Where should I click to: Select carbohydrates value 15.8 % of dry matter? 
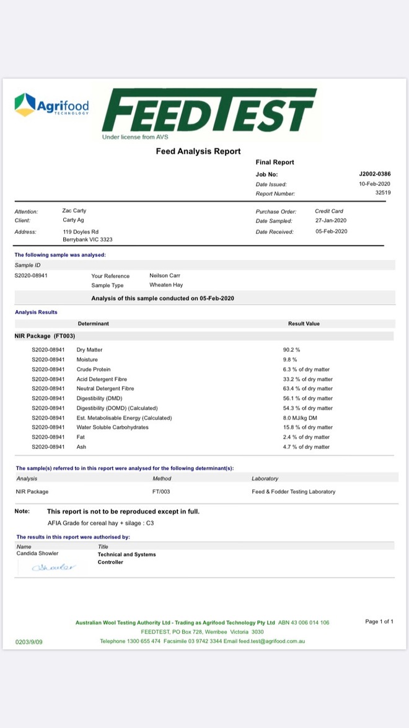308,427
